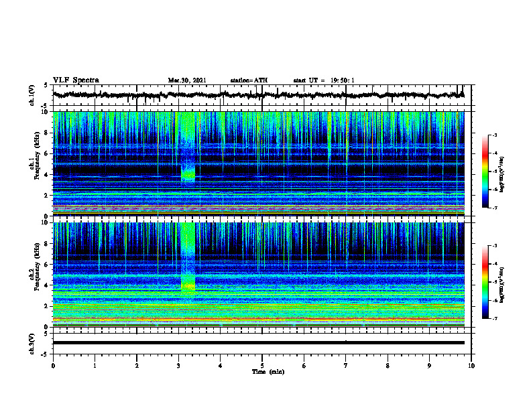Click the time axis tick label "0"
Image resolution: width=531 pixels, height=410 pixels.
[x=53, y=366]
